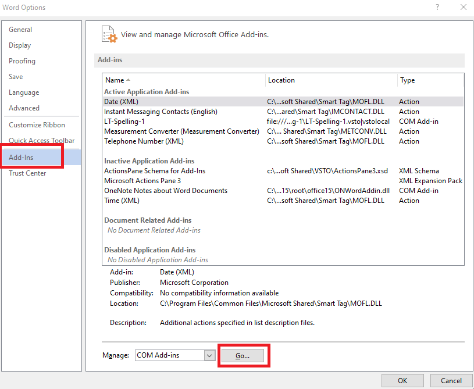Click the Microsoft Corporation publisher text

click(x=194, y=283)
